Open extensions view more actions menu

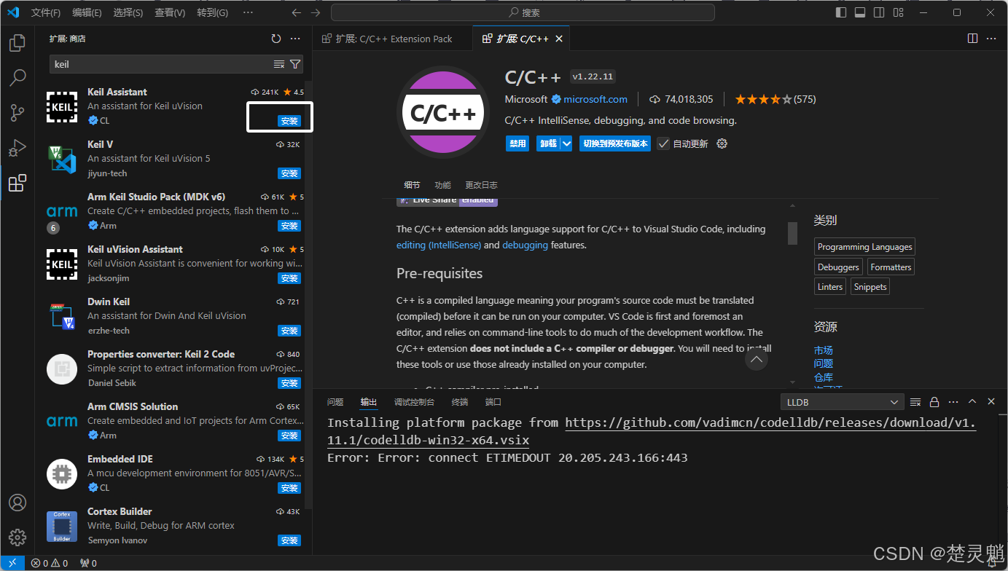pyautogui.click(x=295, y=39)
